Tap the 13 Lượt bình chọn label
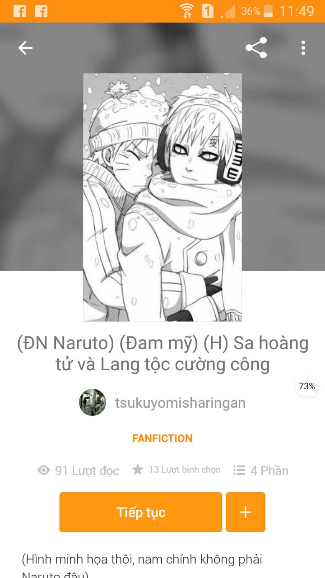This screenshot has width=325, height=578. tap(185, 470)
